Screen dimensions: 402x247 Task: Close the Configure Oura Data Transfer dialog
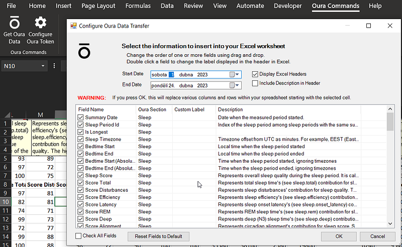point(390,26)
